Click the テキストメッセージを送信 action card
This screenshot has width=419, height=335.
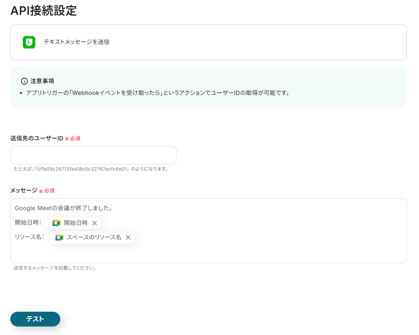pos(208,42)
